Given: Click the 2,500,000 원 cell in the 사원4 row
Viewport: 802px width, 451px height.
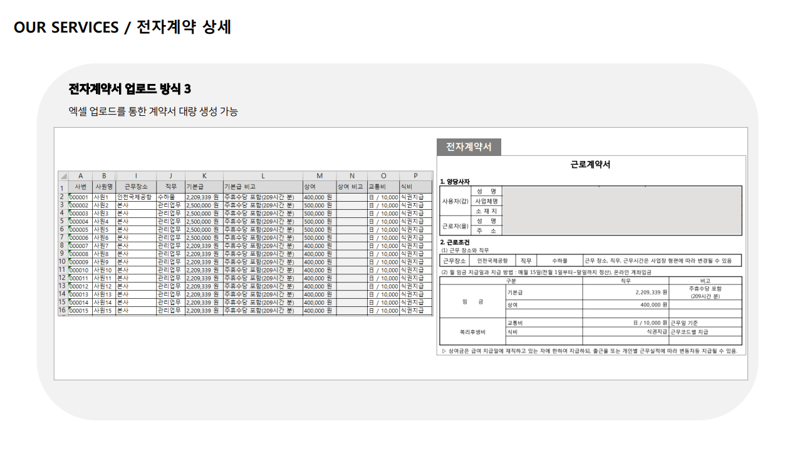Looking at the screenshot, I should pyautogui.click(x=204, y=221).
